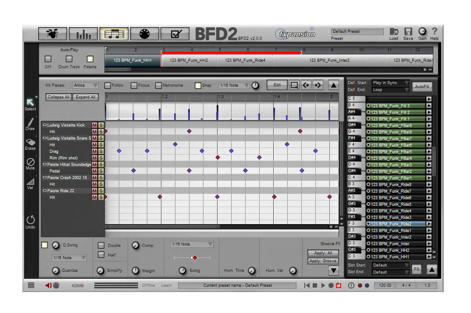Open the drum kit page icon
The width and height of the screenshot is (471, 313).
point(53,34)
